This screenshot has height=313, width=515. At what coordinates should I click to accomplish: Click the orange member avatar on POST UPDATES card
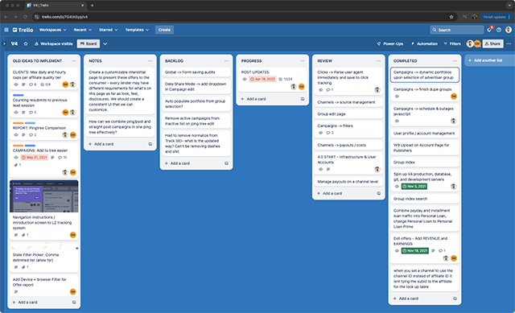tap(302, 87)
